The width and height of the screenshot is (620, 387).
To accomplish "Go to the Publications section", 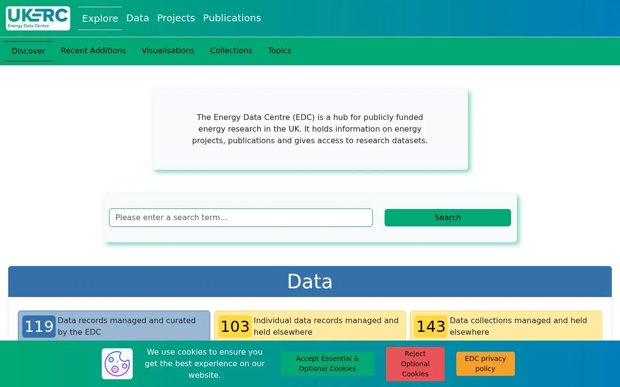I will click(232, 18).
